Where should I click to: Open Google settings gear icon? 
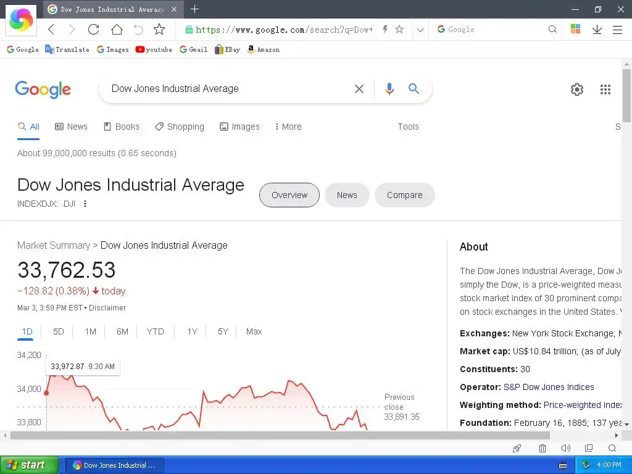pyautogui.click(x=577, y=89)
